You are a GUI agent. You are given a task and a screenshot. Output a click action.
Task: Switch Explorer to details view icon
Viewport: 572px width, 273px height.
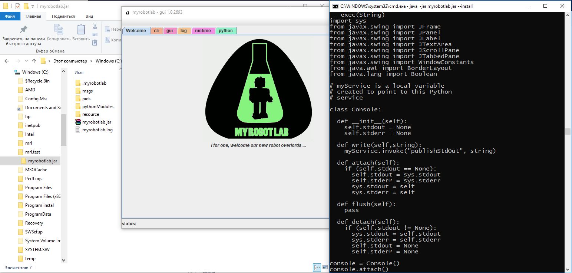click(x=317, y=267)
